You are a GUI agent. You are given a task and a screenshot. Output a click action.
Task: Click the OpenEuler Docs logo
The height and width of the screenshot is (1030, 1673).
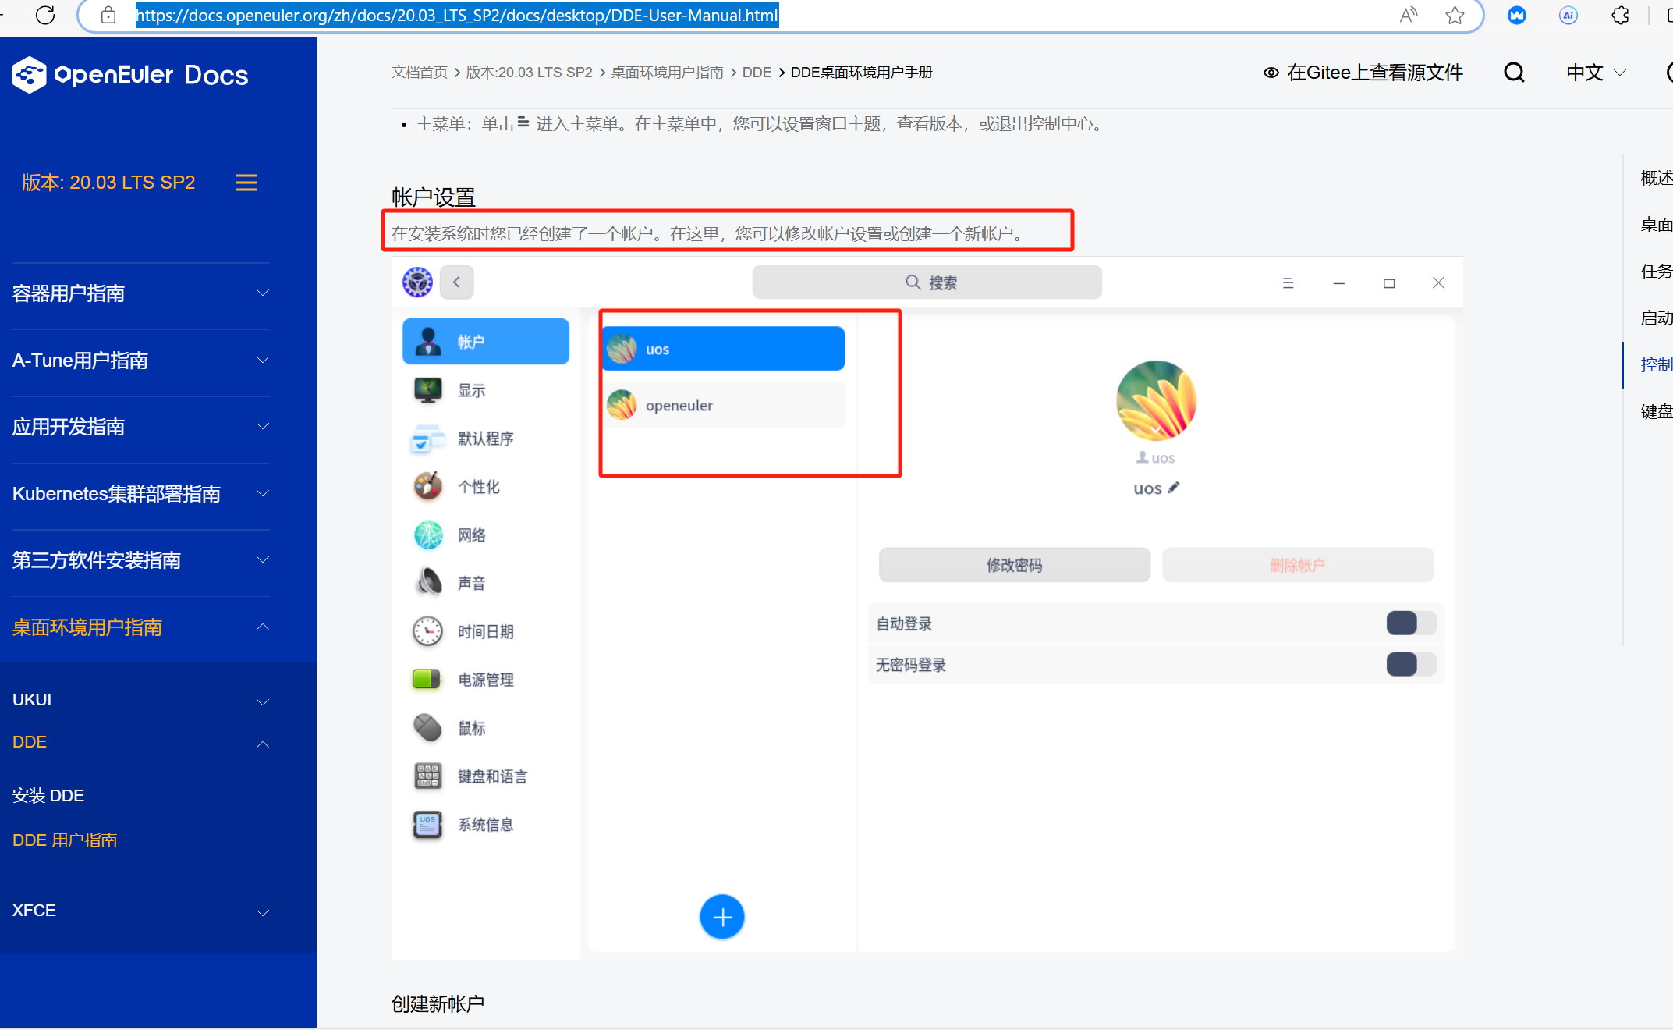click(x=130, y=75)
